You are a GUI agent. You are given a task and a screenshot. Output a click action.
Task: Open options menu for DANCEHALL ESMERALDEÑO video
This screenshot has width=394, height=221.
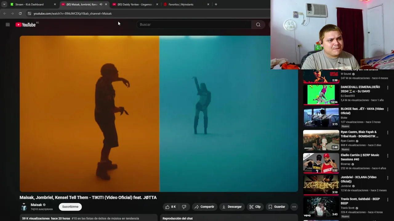388,88
